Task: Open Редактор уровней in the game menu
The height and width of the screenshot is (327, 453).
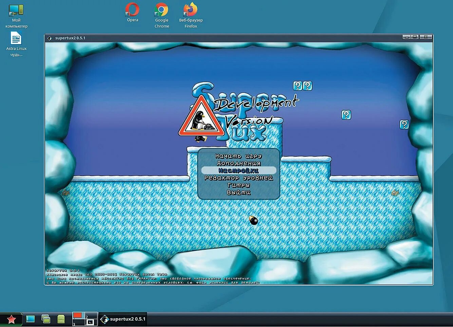Action: 239,178
